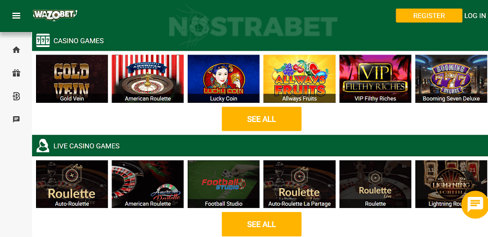Open Allways Fruits game tile
488x237 pixels.
(x=299, y=78)
